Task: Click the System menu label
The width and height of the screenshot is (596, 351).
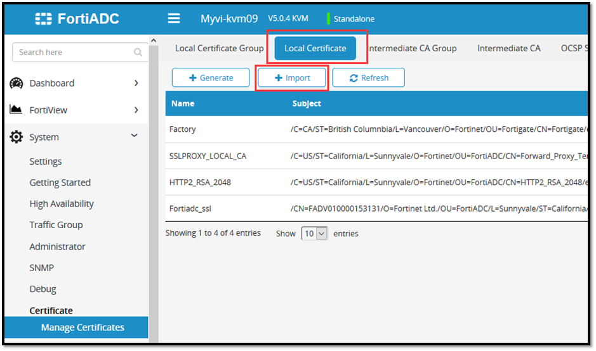Action: pos(44,137)
